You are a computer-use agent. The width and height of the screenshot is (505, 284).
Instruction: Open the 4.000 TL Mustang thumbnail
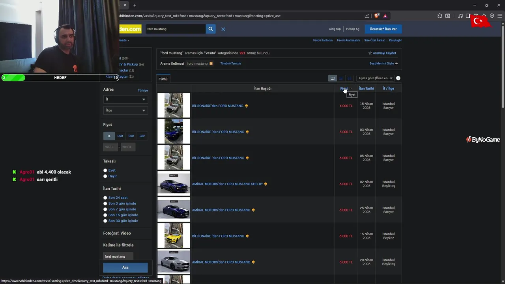pos(174,105)
